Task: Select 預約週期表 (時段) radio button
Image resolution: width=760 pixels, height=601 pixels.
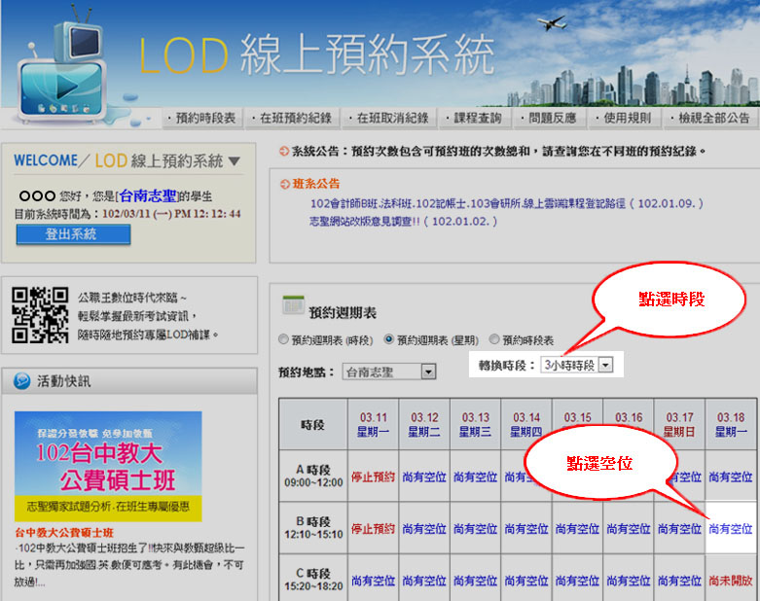Action: 283,339
